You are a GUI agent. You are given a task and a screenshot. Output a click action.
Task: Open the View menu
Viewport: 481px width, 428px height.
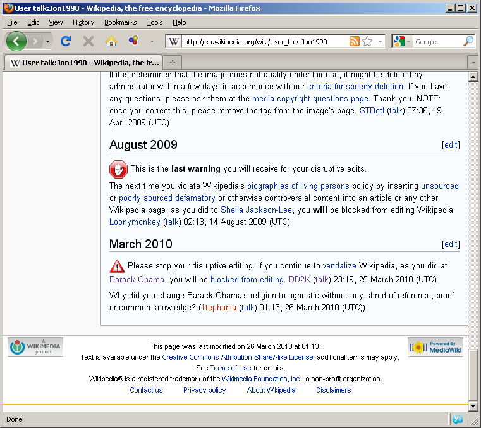(x=56, y=22)
